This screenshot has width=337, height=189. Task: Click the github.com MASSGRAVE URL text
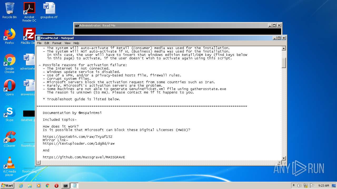[x=84, y=157]
